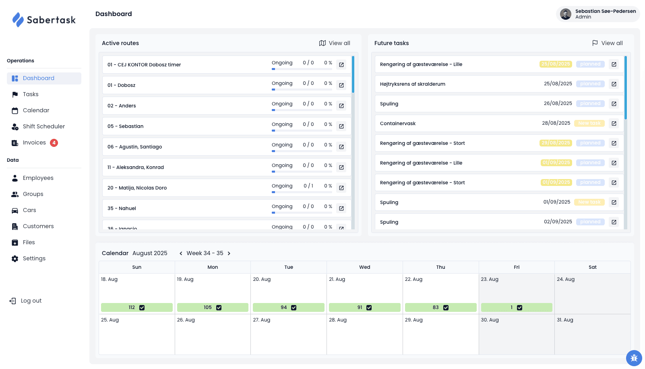Click the Week 34 - 35 selector
The height and width of the screenshot is (369, 645).
pos(205,253)
